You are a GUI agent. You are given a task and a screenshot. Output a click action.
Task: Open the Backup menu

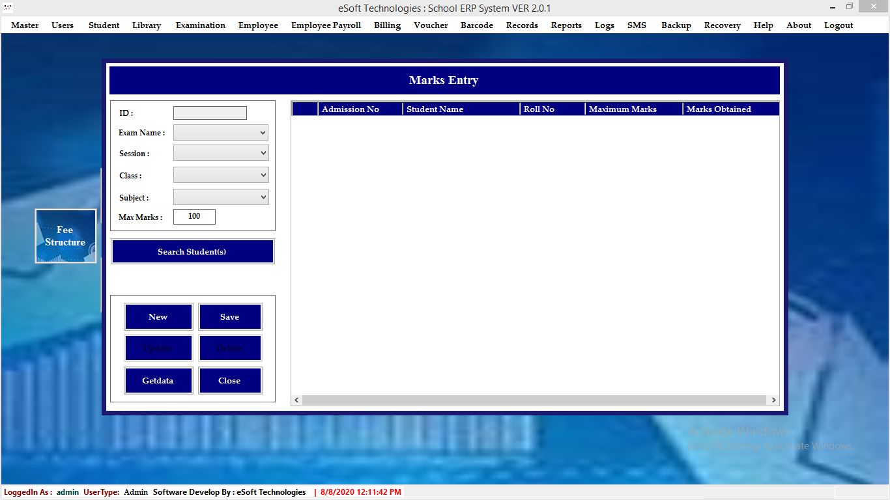[x=676, y=25]
